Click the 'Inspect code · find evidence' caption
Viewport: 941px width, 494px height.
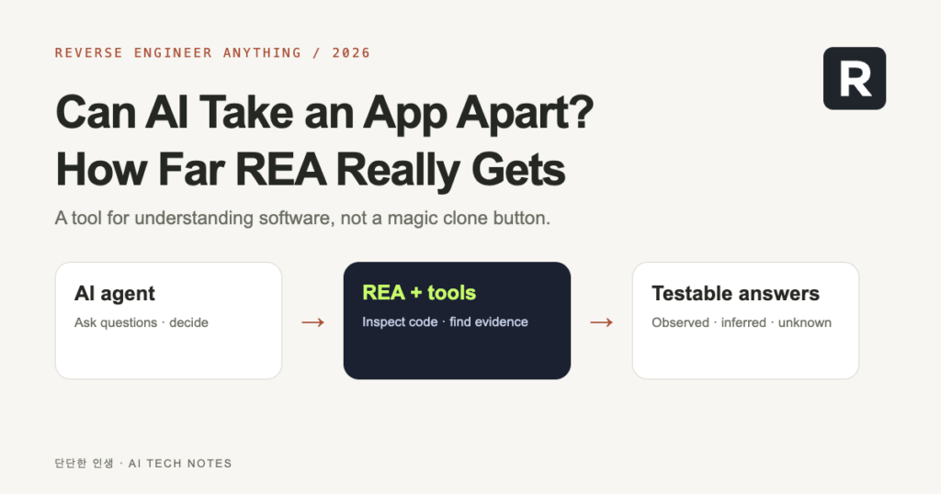pos(446,322)
